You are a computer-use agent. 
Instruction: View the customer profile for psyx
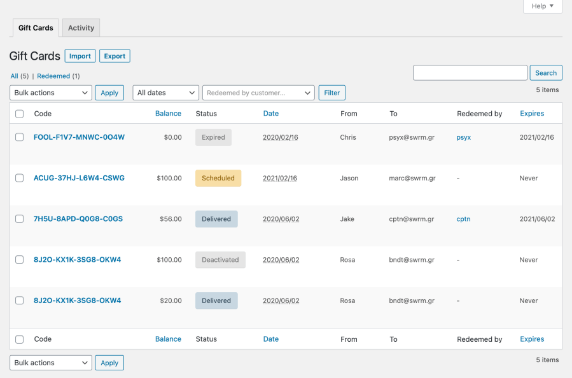point(463,137)
